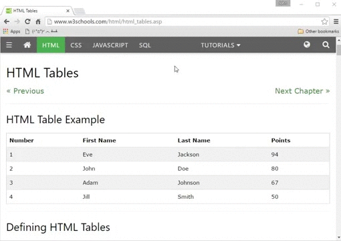Open the globe translate icon
Viewport: 341px width, 241px height.
pos(307,45)
